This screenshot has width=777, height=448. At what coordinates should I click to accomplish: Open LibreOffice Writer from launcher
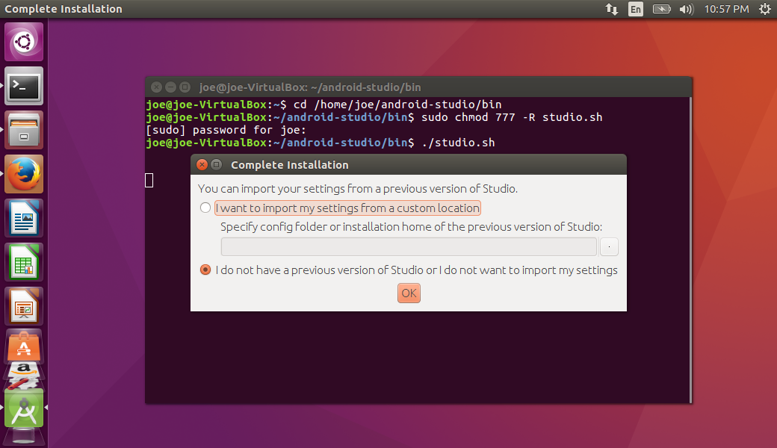24,218
